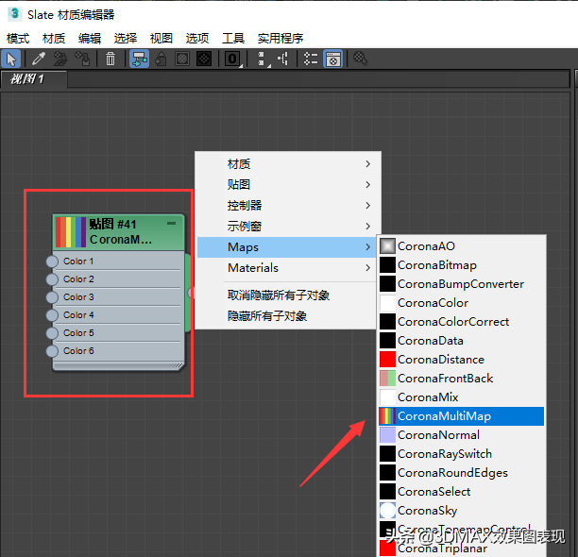Select CoronaBumpConverter map
The height and width of the screenshot is (557, 578).
461,284
